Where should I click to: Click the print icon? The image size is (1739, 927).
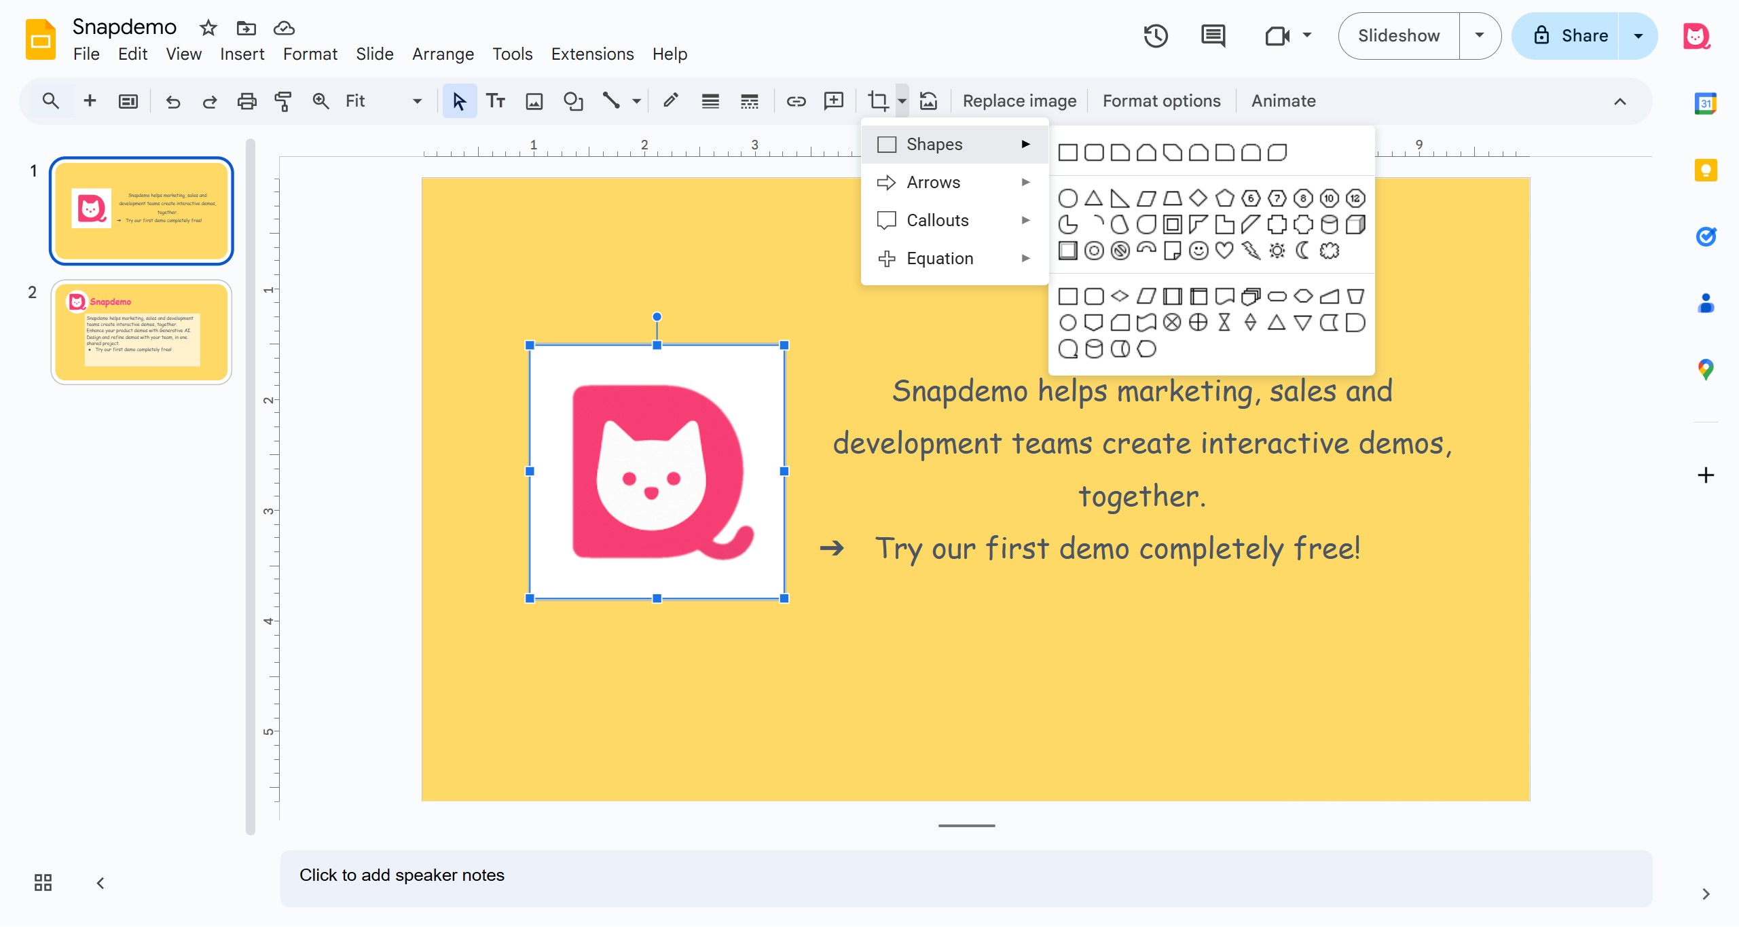coord(246,101)
